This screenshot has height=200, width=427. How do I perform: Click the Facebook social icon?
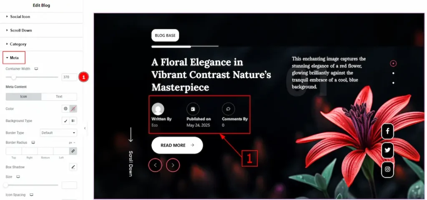(x=387, y=131)
